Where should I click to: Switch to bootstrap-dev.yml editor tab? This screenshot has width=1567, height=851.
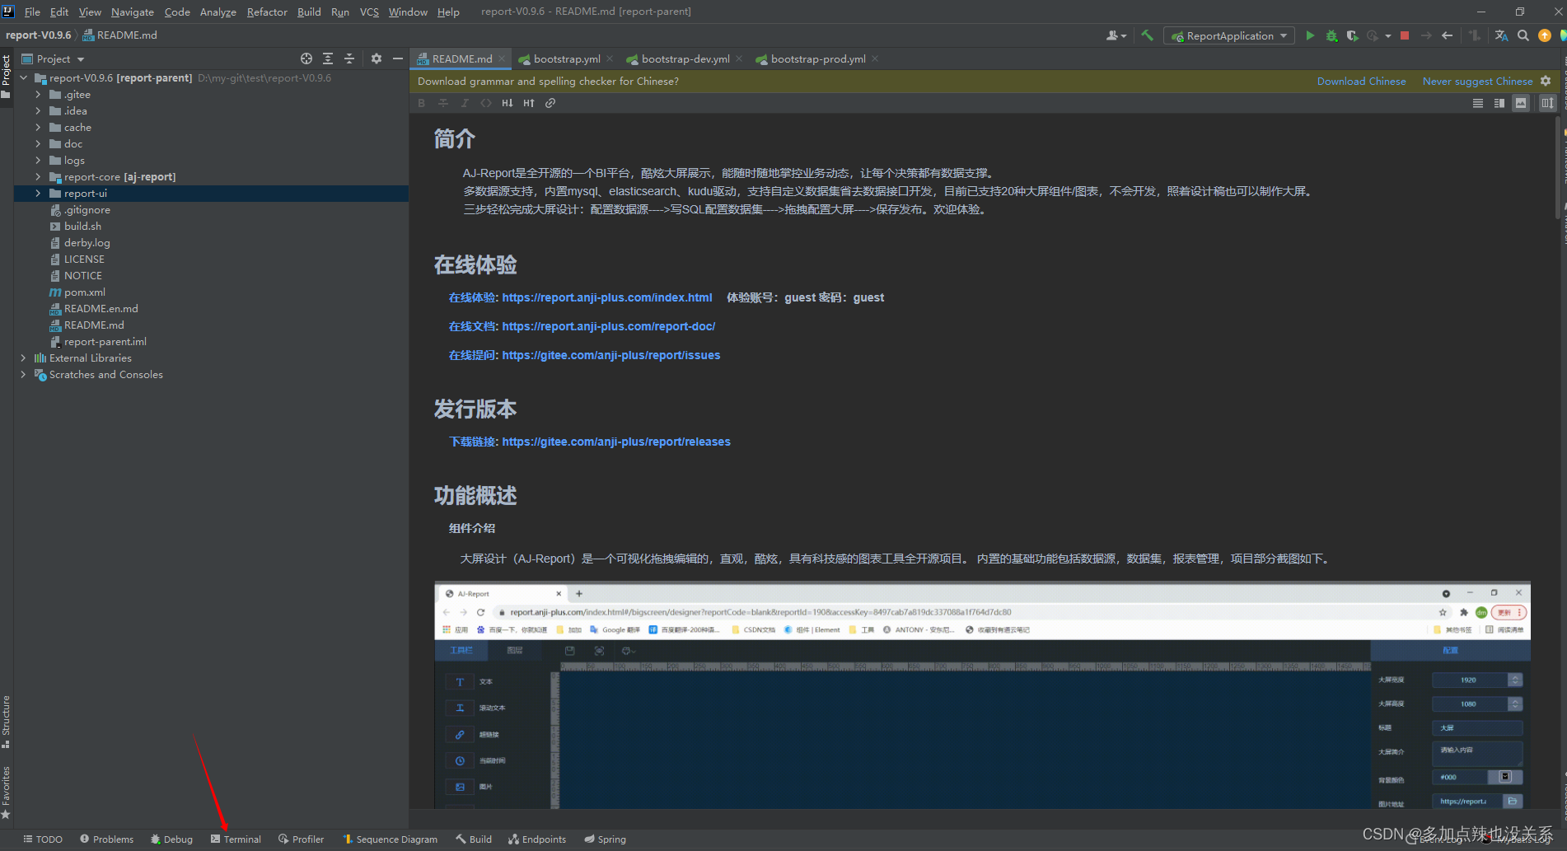(x=685, y=58)
